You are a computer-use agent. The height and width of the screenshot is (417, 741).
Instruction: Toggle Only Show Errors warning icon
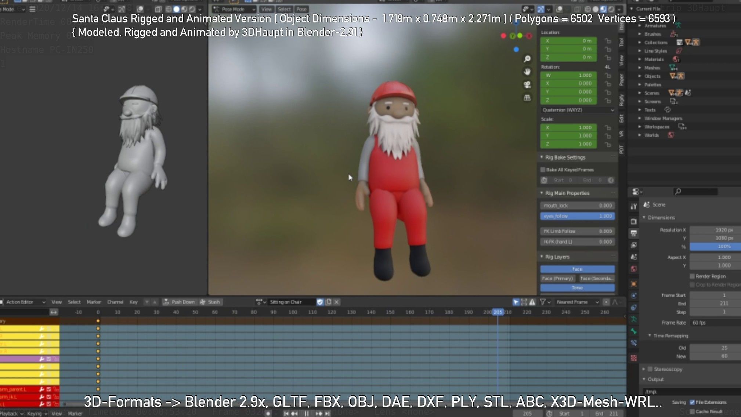(532, 302)
